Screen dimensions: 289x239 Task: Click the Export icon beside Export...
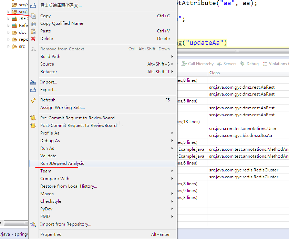point(33,90)
